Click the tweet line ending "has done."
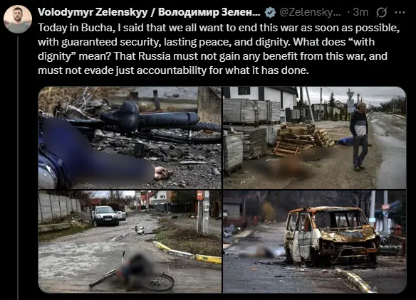 (173, 70)
